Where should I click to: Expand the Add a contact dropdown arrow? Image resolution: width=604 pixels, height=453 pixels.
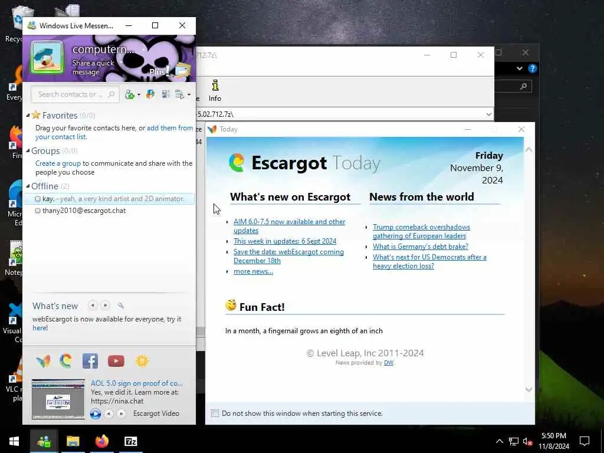139,95
